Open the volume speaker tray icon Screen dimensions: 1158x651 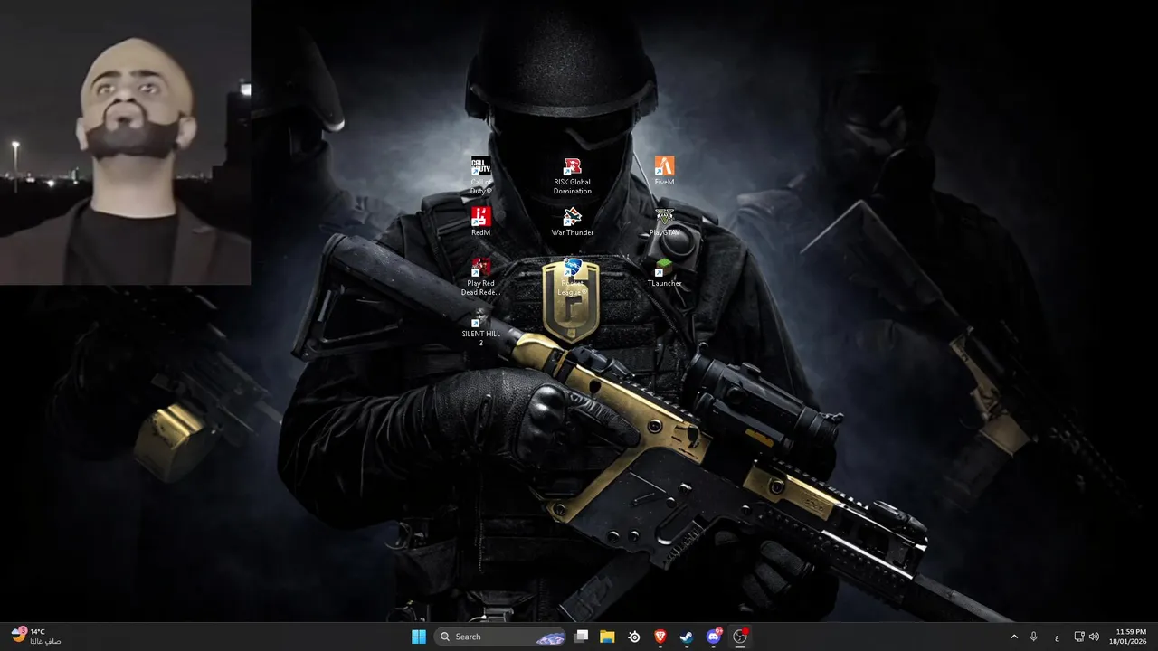click(x=1094, y=637)
